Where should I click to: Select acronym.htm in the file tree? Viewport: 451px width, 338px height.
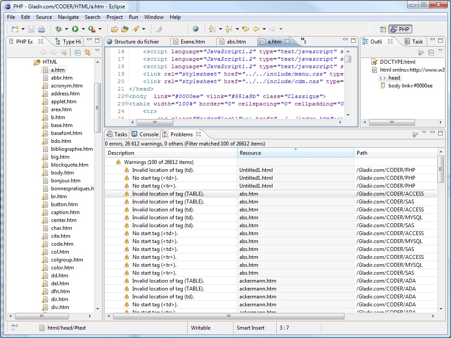(x=66, y=86)
